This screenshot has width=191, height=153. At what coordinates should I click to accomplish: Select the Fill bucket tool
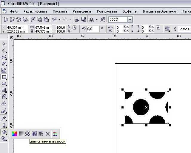4,132
